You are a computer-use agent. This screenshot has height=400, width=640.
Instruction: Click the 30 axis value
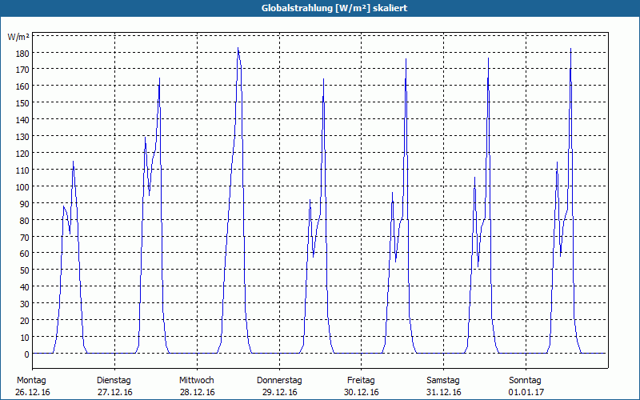pos(24,304)
